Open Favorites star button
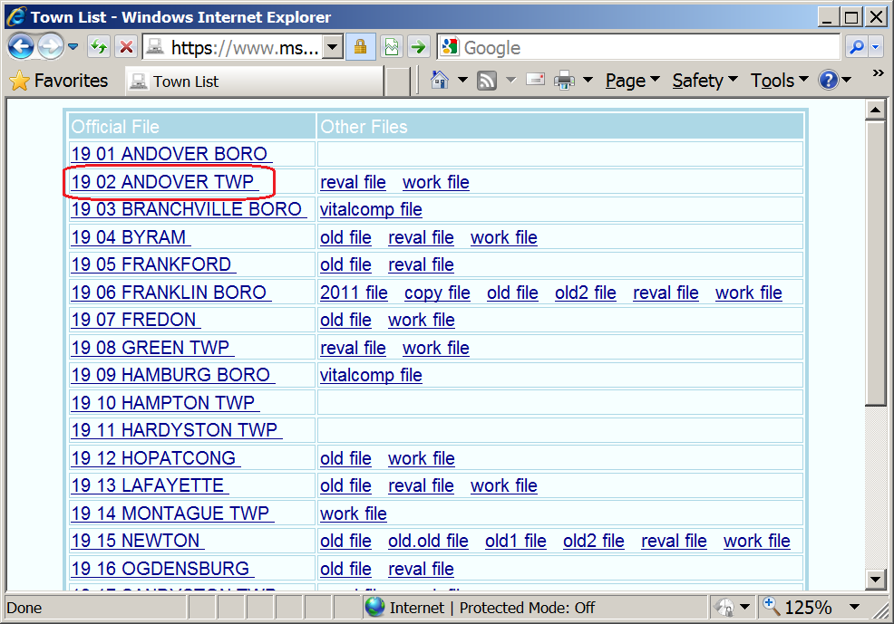This screenshot has height=624, width=894. point(59,81)
